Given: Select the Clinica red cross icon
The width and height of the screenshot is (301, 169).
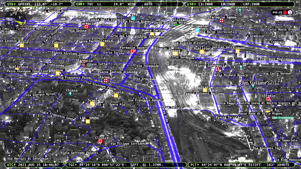Looking at the screenshot, I should pyautogui.click(x=100, y=141).
